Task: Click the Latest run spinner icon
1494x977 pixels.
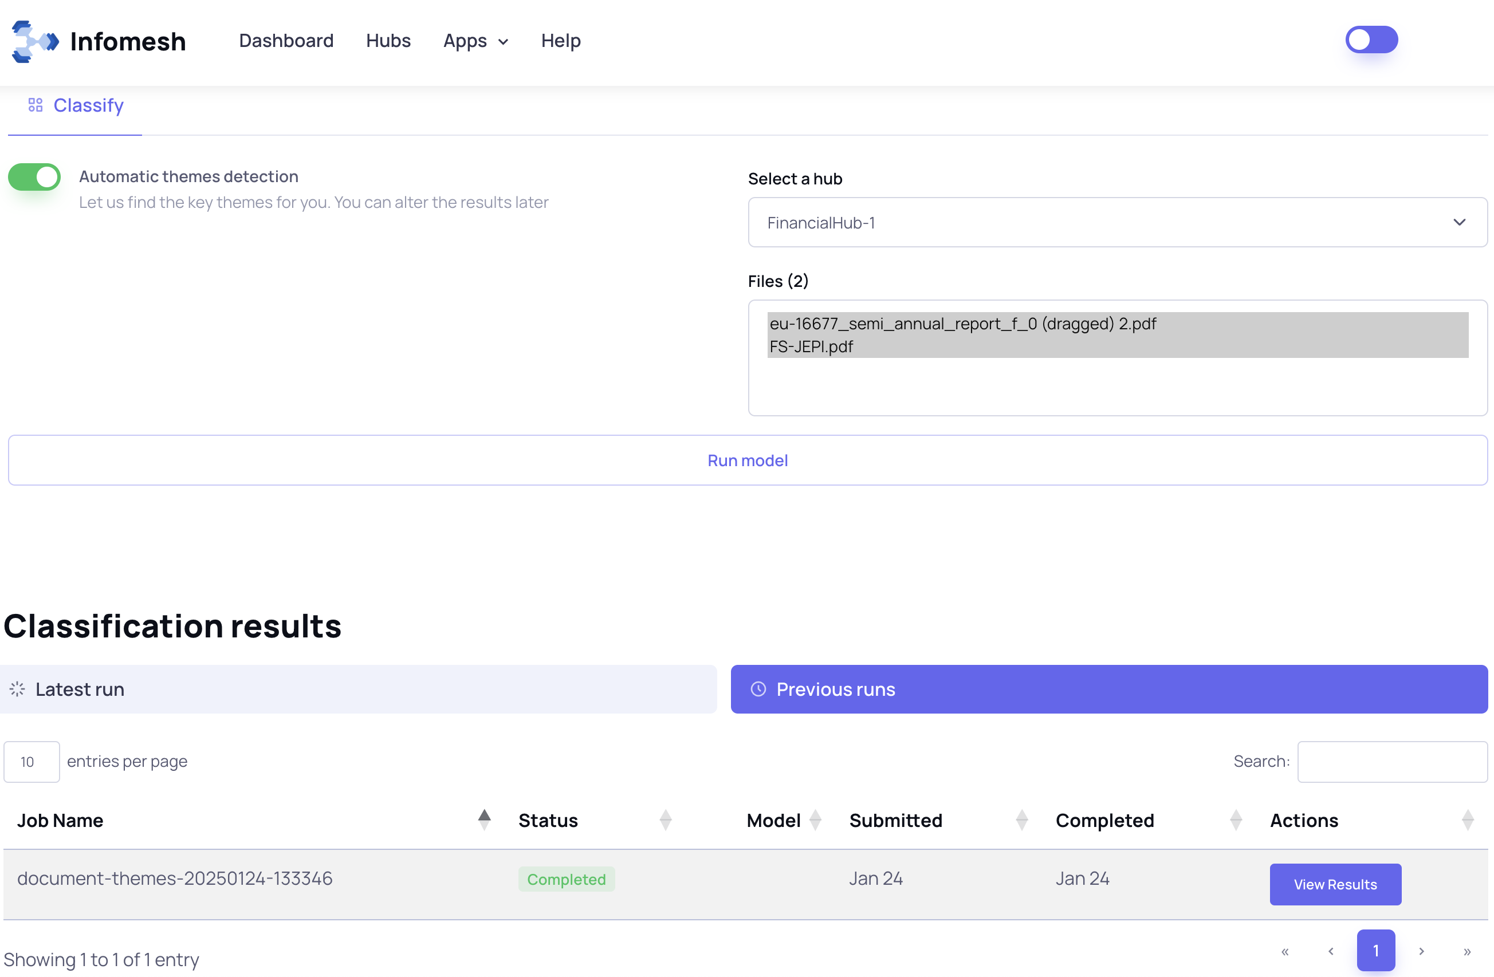Action: (x=17, y=689)
